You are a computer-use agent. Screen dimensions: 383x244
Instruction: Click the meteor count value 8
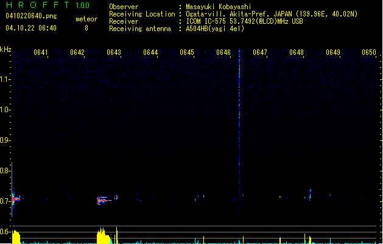[x=86, y=28]
